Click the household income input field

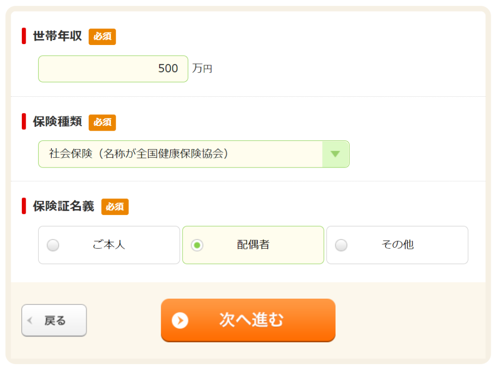[113, 69]
